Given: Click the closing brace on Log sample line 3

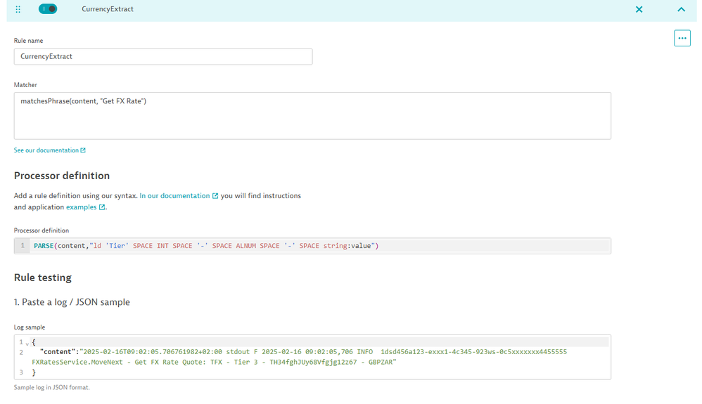Looking at the screenshot, I should point(34,372).
